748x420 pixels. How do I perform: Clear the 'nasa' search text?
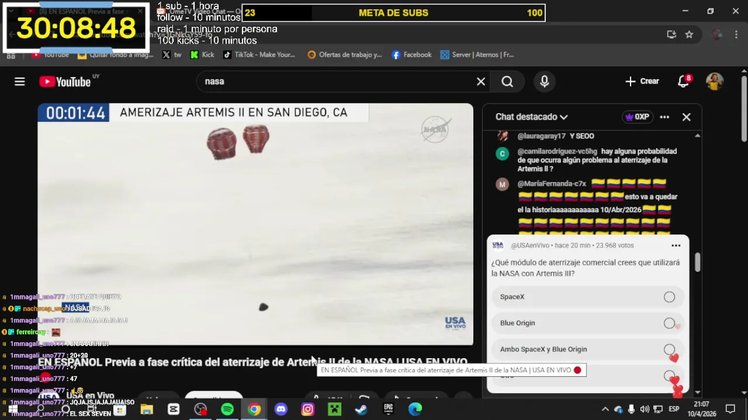click(481, 82)
